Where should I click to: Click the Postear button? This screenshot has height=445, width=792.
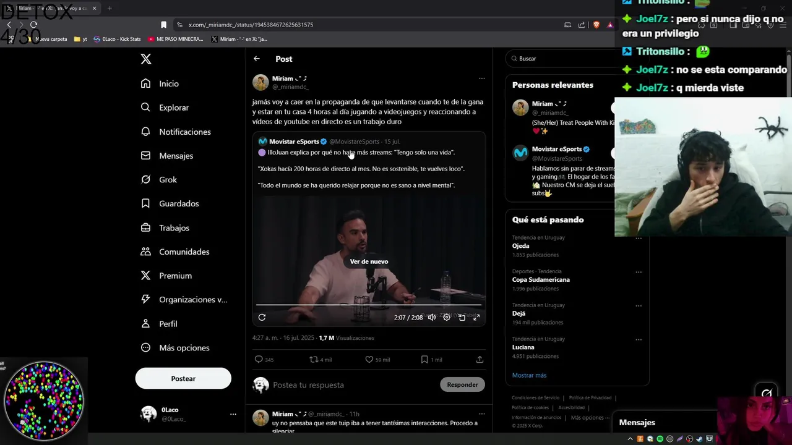pos(183,378)
